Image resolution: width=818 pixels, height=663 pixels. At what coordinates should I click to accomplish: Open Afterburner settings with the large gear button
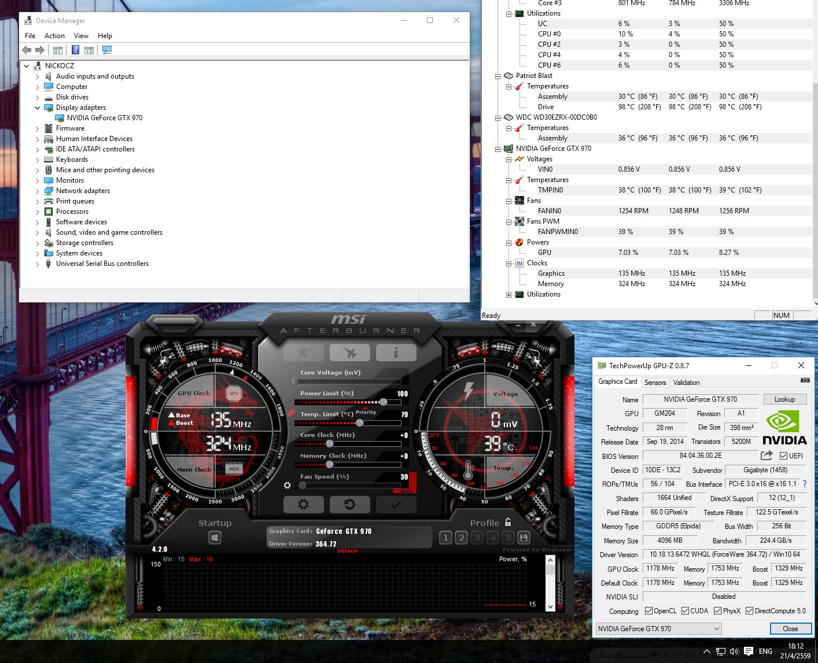(304, 504)
